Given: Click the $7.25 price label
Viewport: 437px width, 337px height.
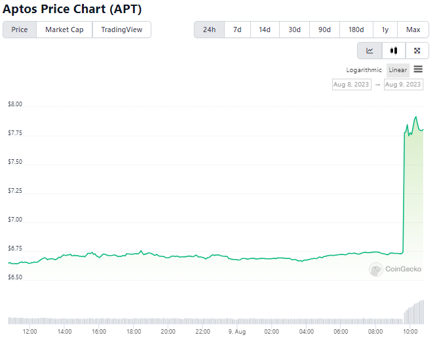Looking at the screenshot, I should click(15, 191).
